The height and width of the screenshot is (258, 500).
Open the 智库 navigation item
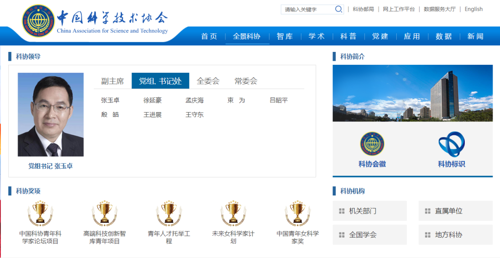click(285, 36)
